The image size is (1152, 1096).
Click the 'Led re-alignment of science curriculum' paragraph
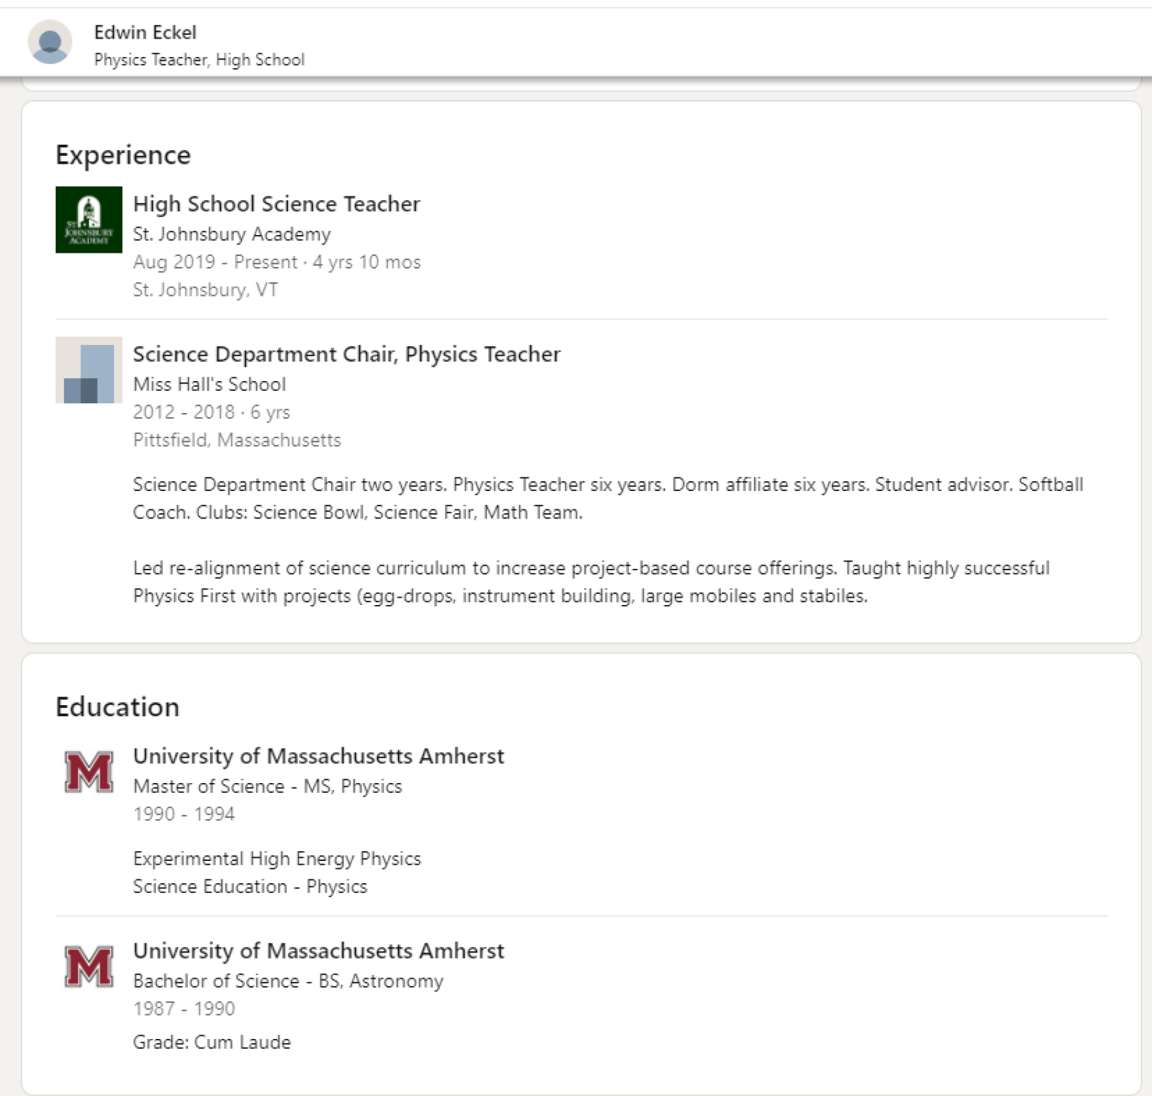click(590, 581)
